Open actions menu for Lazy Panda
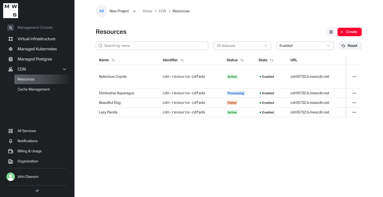Screen dimensions: 383x197 tap(354, 112)
